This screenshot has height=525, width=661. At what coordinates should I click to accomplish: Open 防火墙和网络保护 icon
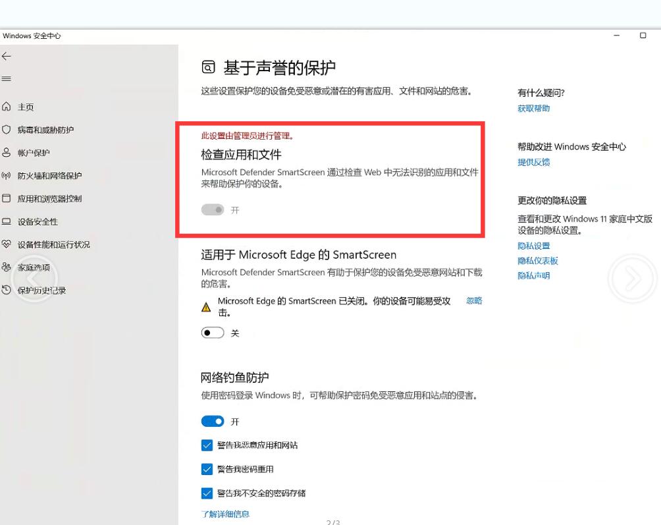coord(7,176)
